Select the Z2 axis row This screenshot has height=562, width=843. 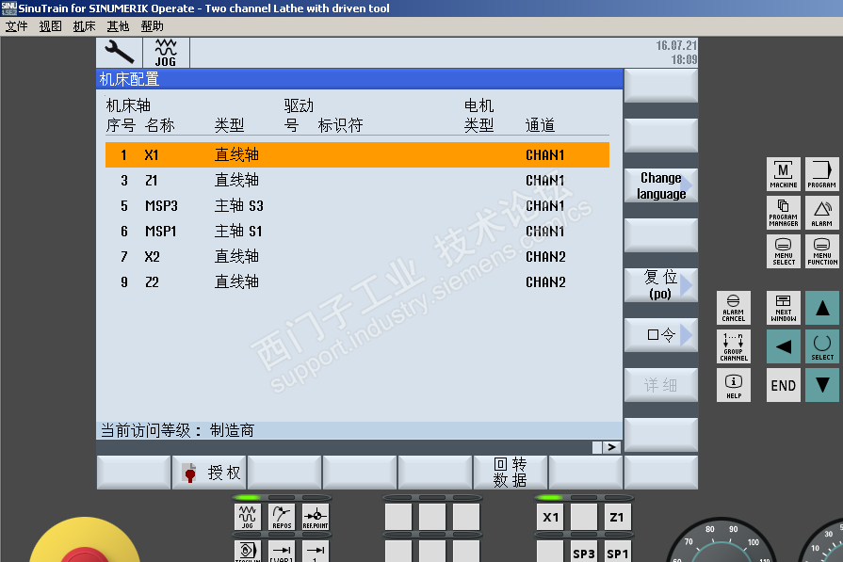(x=357, y=282)
